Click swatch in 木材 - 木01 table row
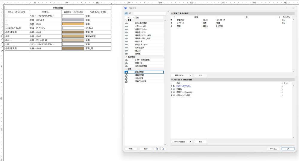This screenshot has width=299, height=161. click(x=73, y=24)
